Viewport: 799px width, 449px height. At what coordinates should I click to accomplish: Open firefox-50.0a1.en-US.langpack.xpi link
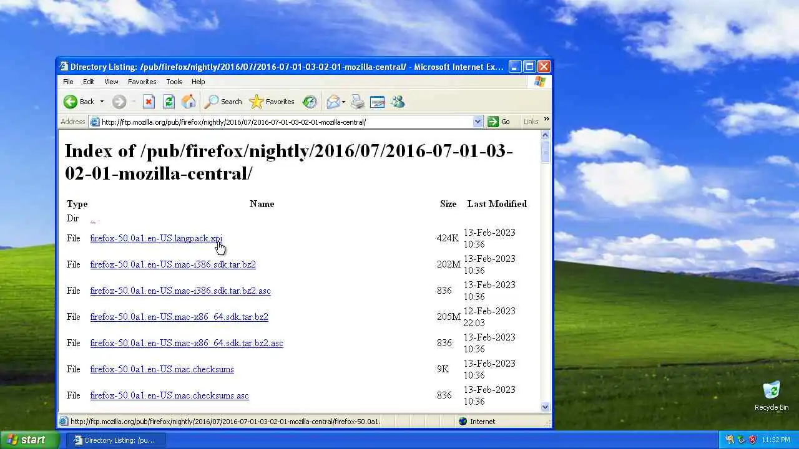click(156, 238)
